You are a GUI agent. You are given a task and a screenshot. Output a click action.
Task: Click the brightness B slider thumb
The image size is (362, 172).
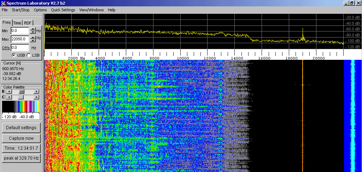tap(22, 92)
